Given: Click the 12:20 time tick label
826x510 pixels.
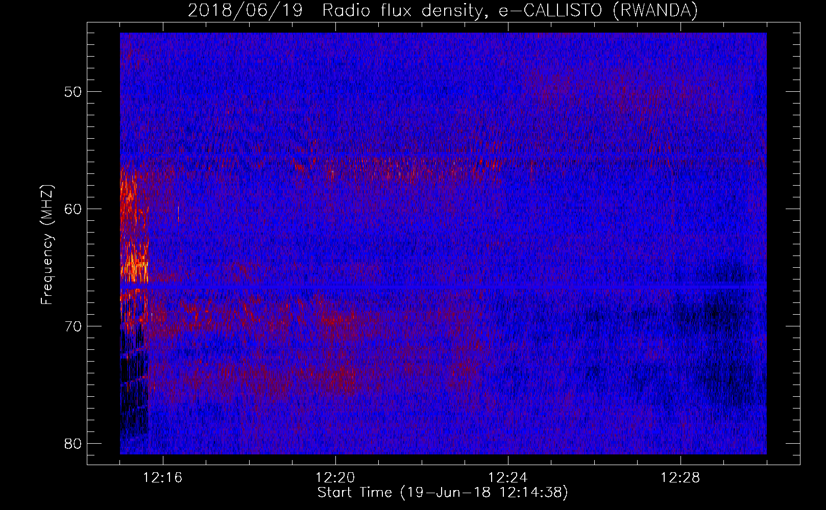Looking at the screenshot, I should tap(335, 478).
